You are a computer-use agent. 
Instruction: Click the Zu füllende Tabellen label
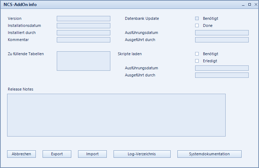click(x=26, y=54)
